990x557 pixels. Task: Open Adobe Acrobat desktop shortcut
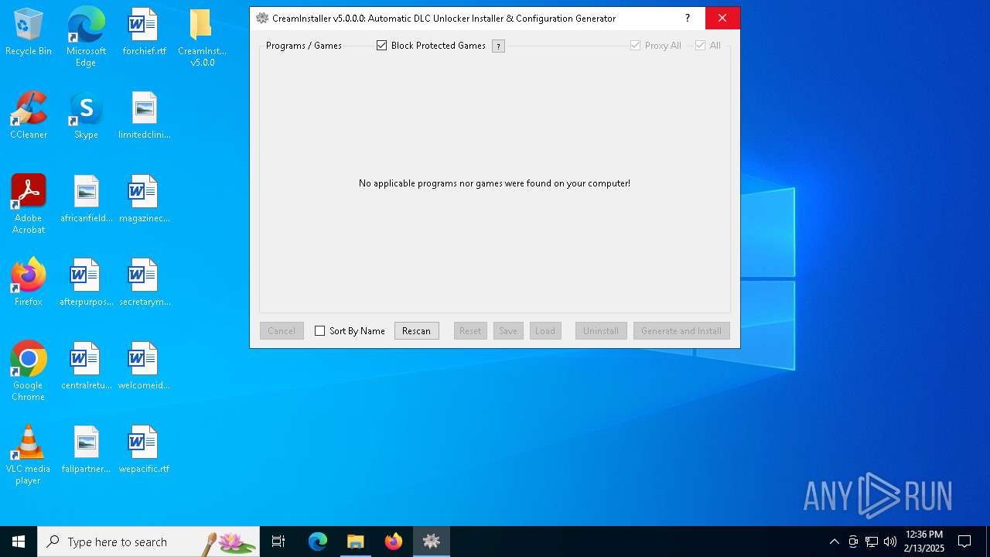pos(29,204)
